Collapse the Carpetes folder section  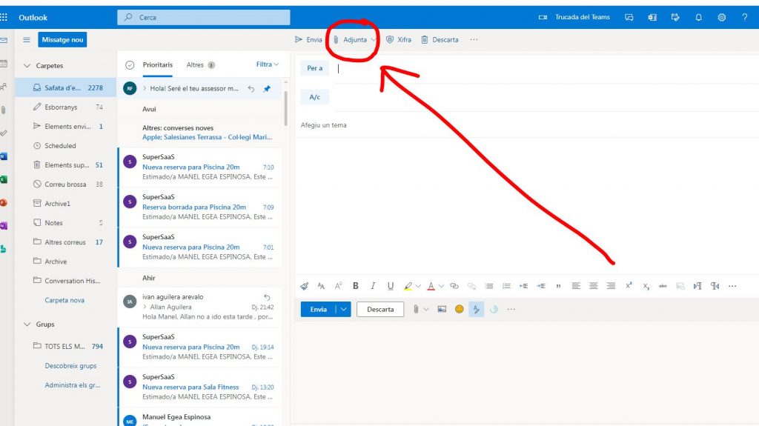coord(27,66)
